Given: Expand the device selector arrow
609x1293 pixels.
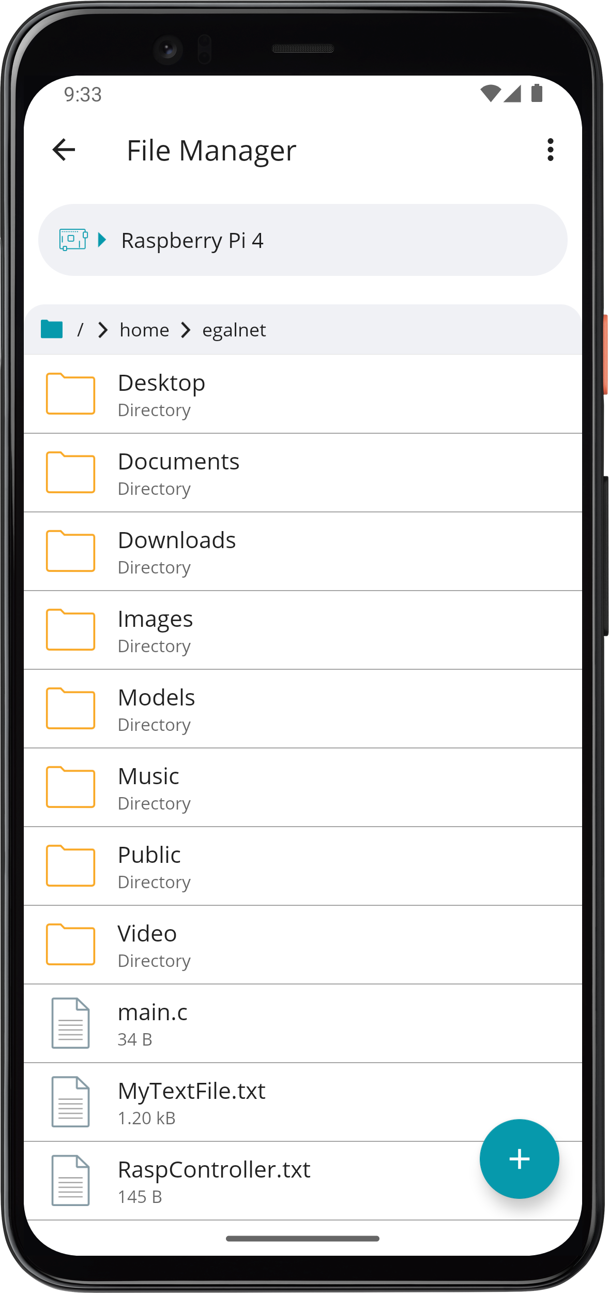Looking at the screenshot, I should [x=102, y=240].
